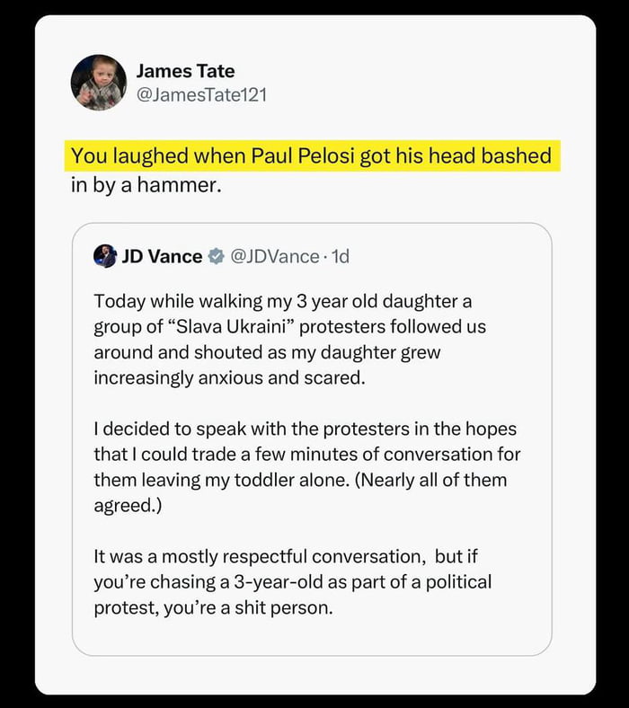Click empty space at the quoted card's bottom
The width and height of the screenshot is (629, 708).
coord(311,640)
